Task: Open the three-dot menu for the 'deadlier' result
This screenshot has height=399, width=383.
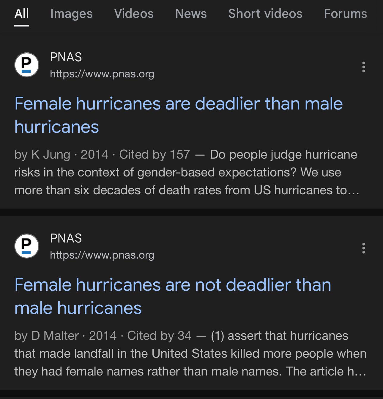Action: (363, 67)
